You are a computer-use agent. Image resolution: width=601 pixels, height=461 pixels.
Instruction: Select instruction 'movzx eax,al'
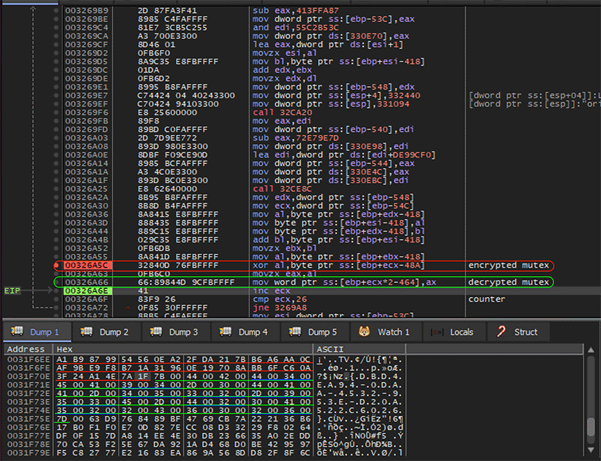(x=285, y=274)
